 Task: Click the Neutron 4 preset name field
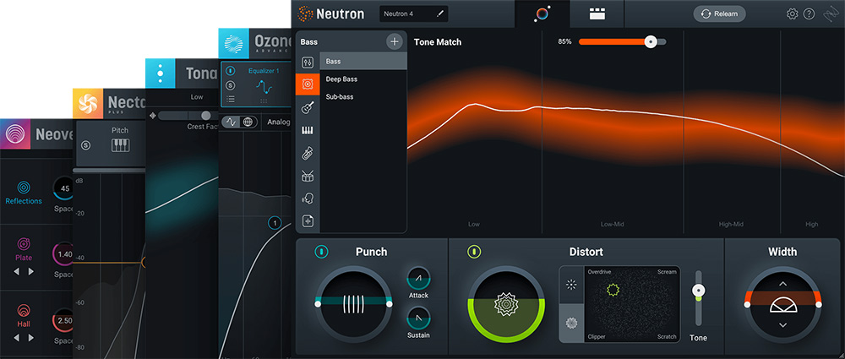tap(414, 14)
